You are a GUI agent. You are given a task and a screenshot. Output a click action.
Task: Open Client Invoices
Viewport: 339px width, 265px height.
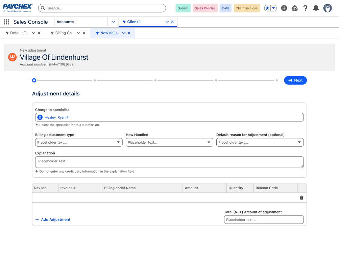[247, 8]
